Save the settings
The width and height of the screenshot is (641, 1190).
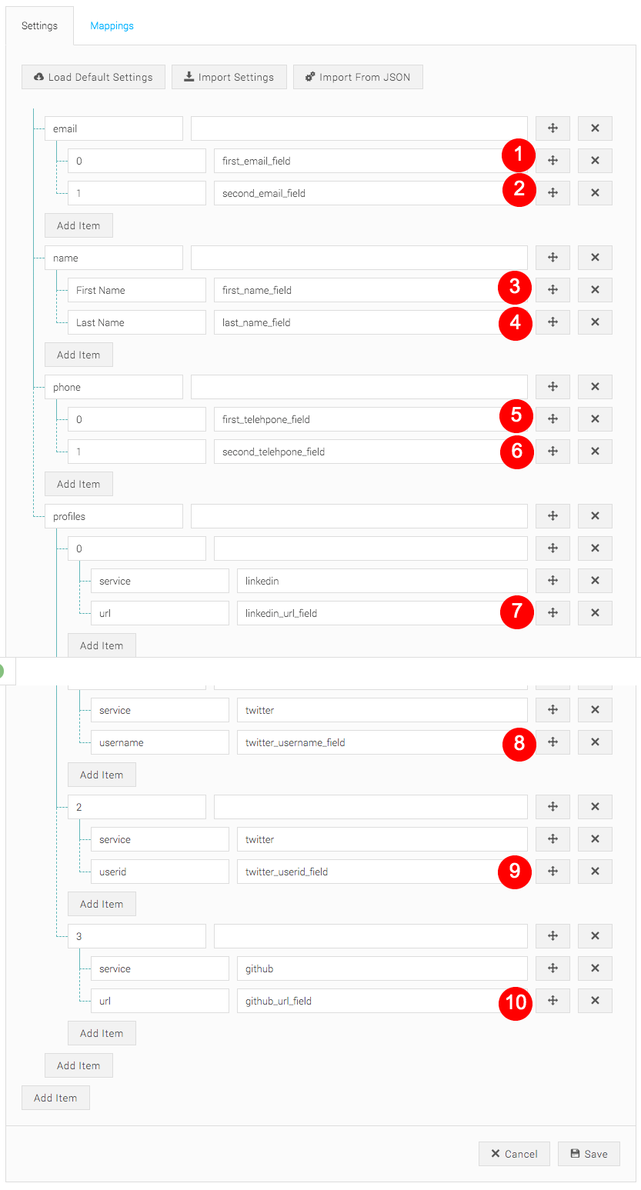(x=589, y=1154)
